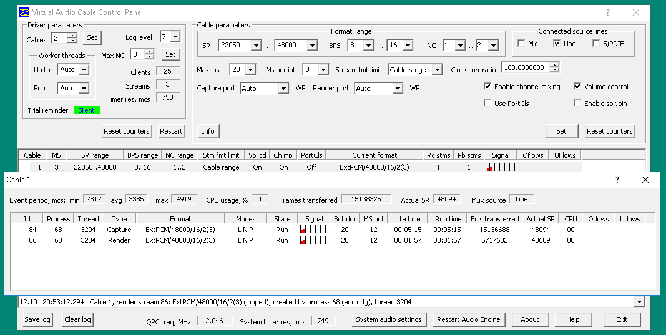Open cable Info button

[208, 131]
